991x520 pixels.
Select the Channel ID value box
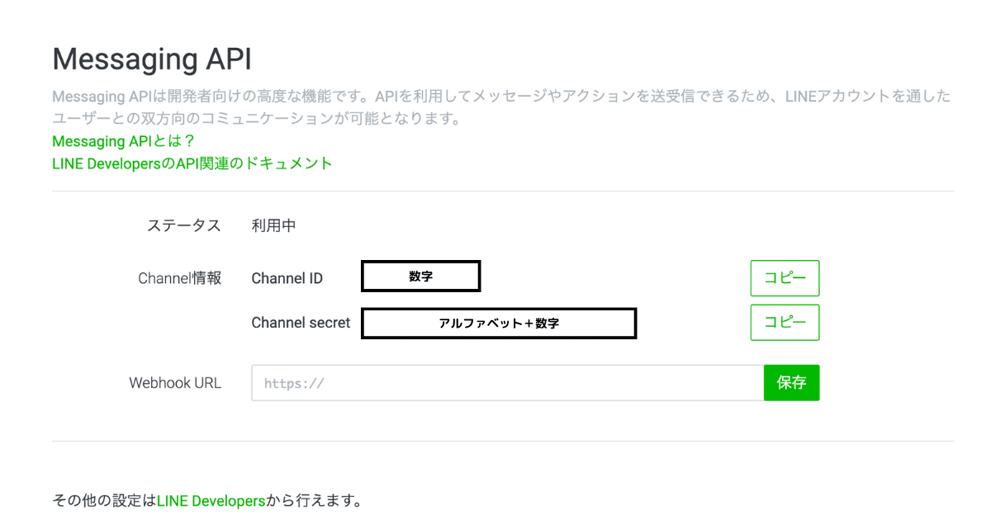click(420, 276)
